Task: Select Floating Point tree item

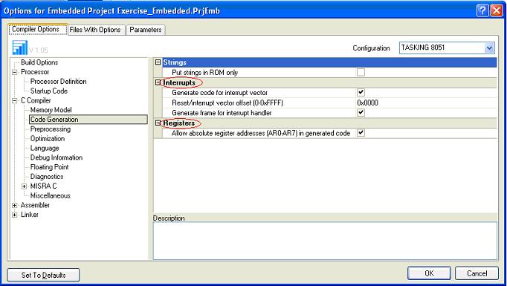Action: tap(50, 167)
